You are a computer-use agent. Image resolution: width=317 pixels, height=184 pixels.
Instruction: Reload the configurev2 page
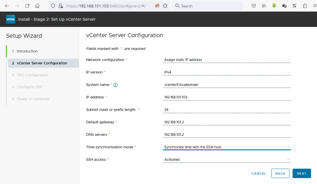pyautogui.click(x=27, y=6)
